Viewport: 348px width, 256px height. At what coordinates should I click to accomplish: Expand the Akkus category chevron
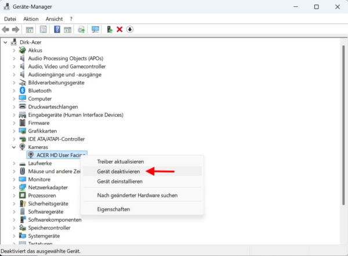[14, 51]
